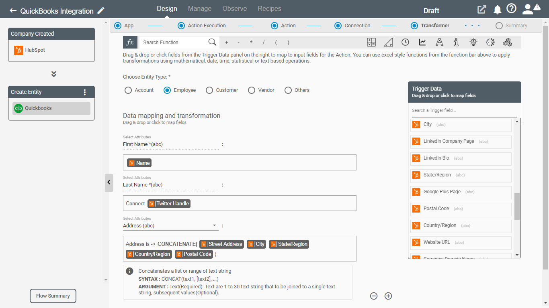Click the fx function button
The height and width of the screenshot is (308, 549).
[x=130, y=42]
